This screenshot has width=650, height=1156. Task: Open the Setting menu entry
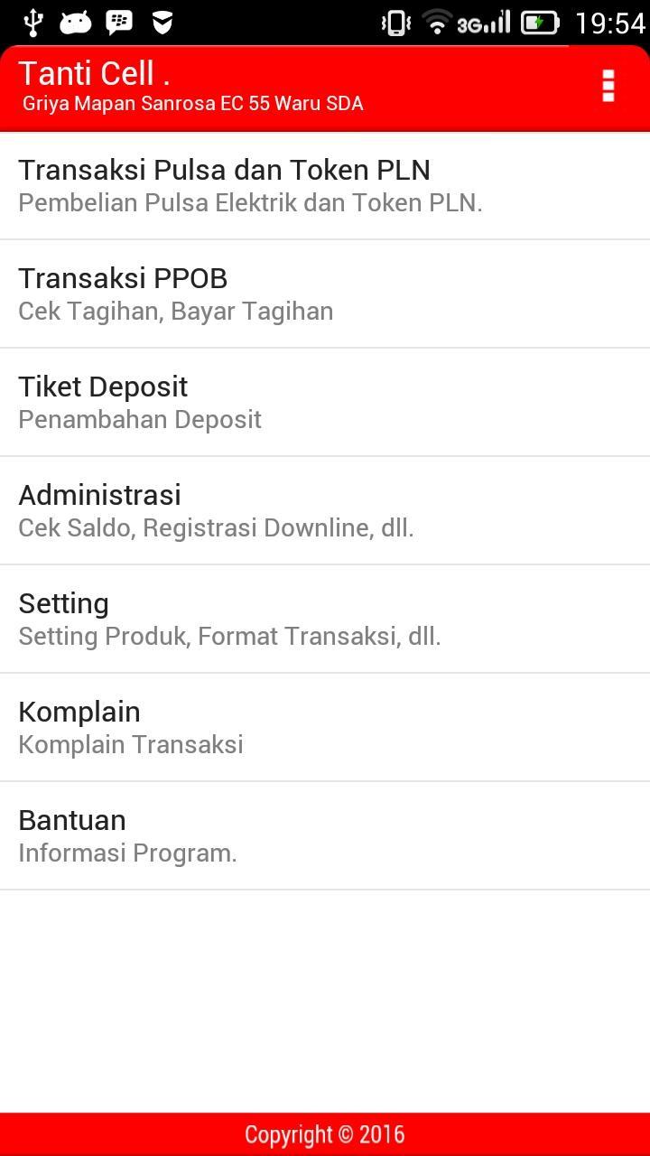[325, 619]
